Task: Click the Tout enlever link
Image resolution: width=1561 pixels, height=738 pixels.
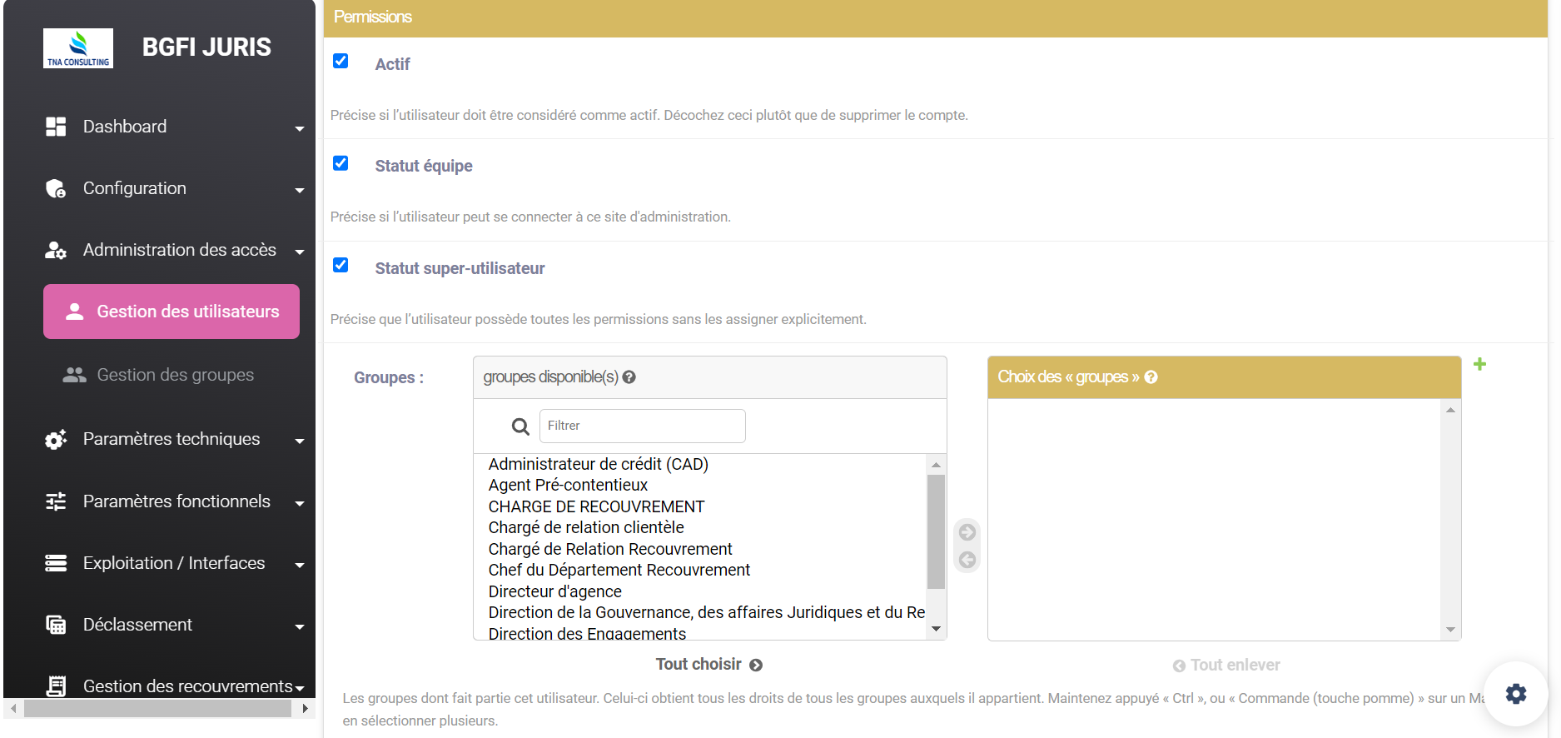Action: [x=1226, y=665]
